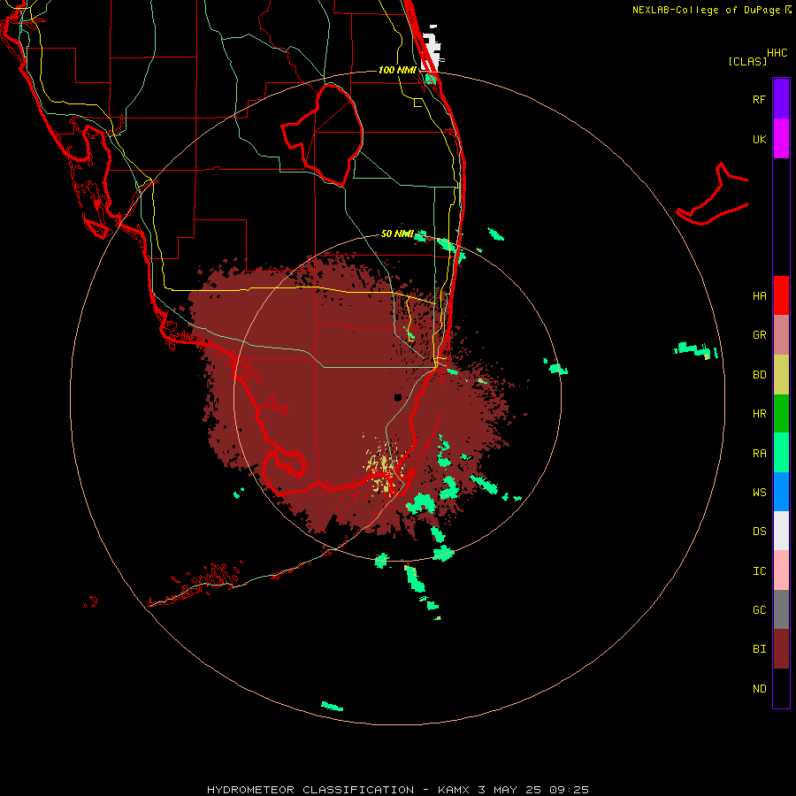Select the GR pink legend swatch

[x=781, y=335]
